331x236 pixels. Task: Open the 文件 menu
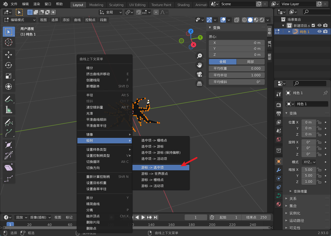14,4
